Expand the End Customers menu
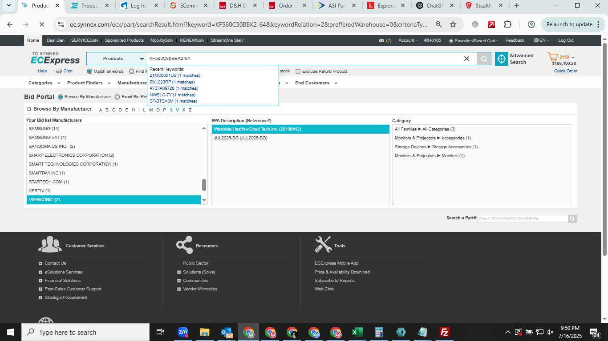608x341 pixels. click(316, 83)
